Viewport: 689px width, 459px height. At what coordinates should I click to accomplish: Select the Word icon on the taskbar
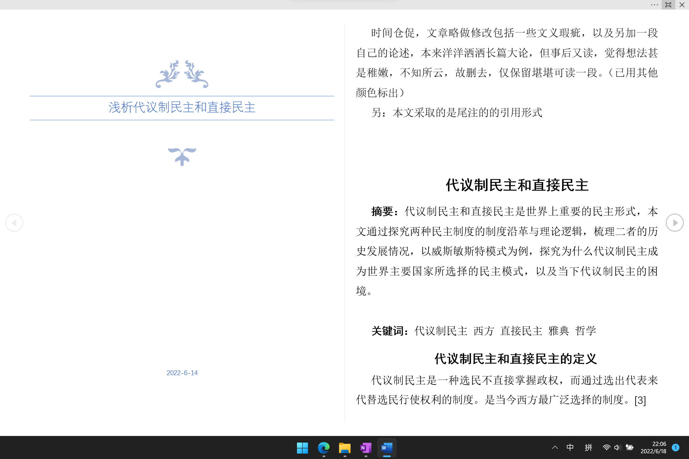(x=387, y=448)
